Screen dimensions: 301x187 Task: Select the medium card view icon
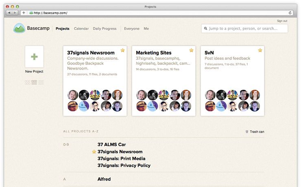click(34, 82)
